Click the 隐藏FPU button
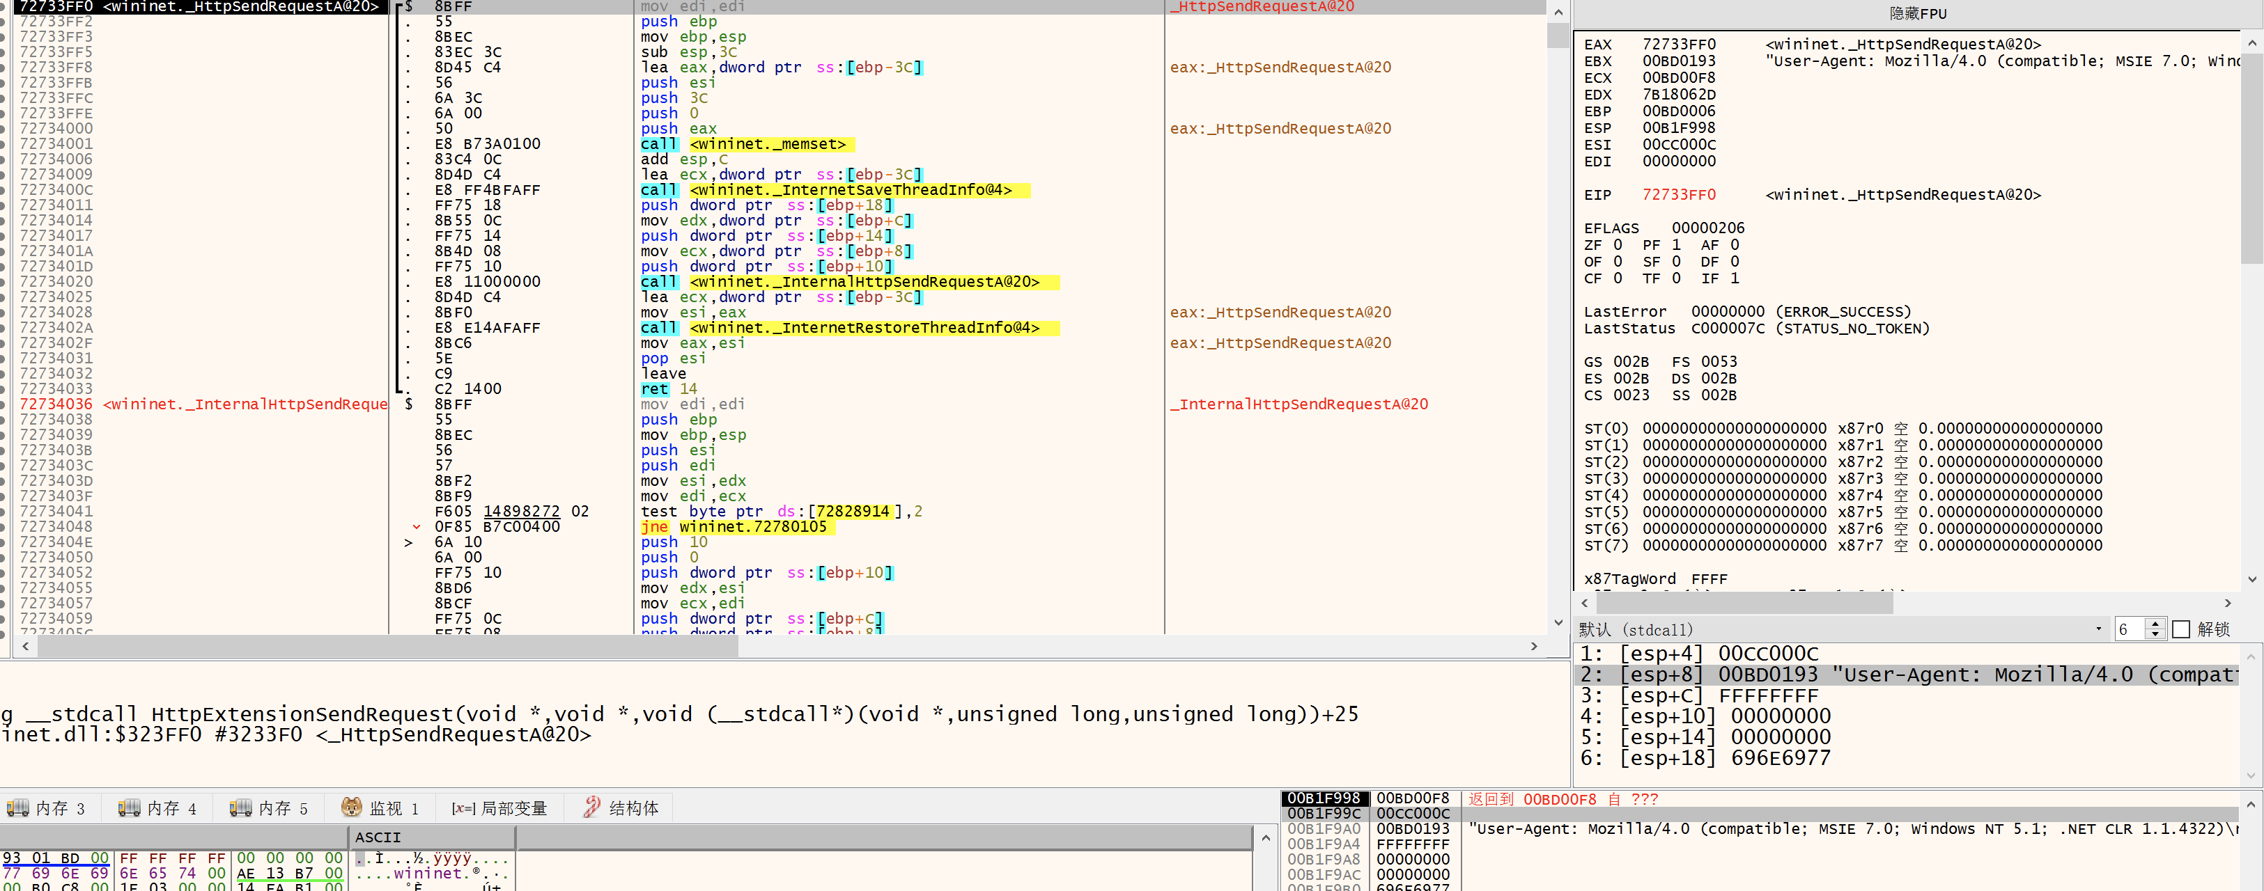The image size is (2264, 891). (1918, 13)
